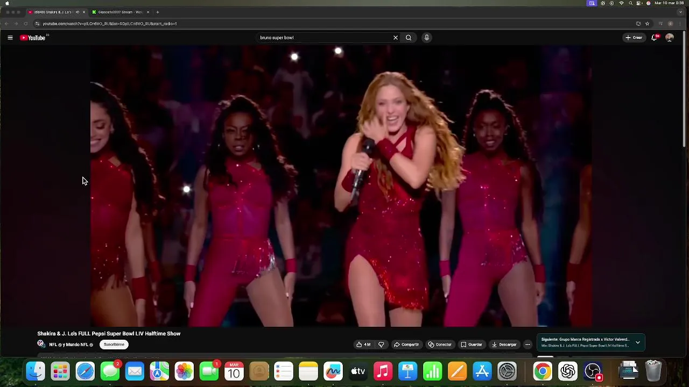
Task: Open Chrome's three-dot menu
Action: [x=680, y=24]
